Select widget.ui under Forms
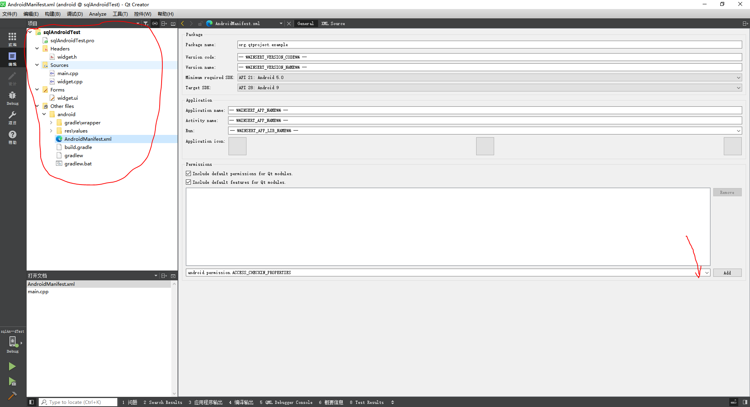The width and height of the screenshot is (750, 407). coord(67,98)
